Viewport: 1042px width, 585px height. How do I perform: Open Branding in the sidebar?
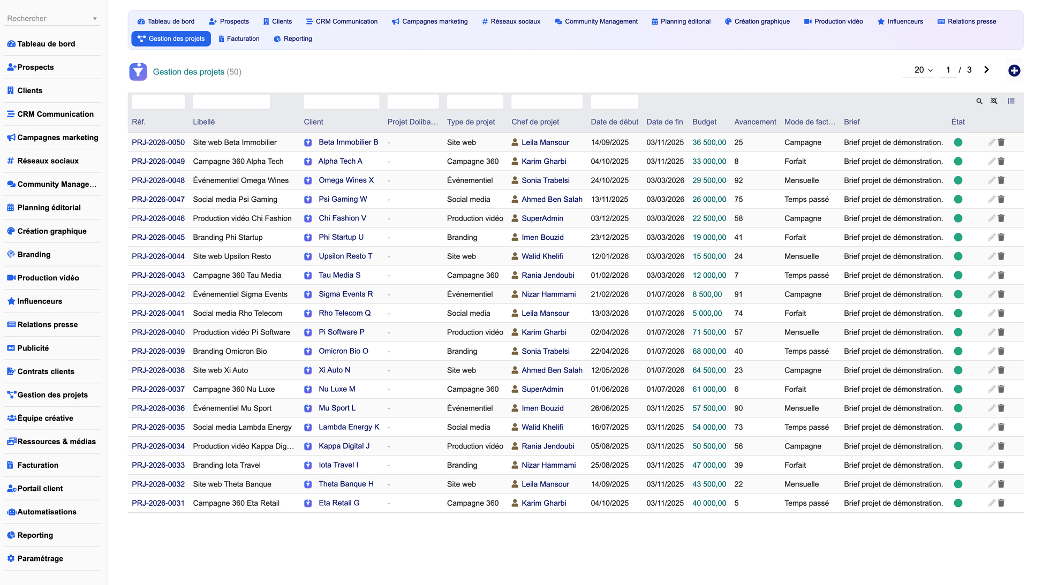click(34, 254)
